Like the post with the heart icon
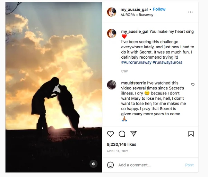Image resolution: width=208 pixels, height=177 pixels. point(111,134)
